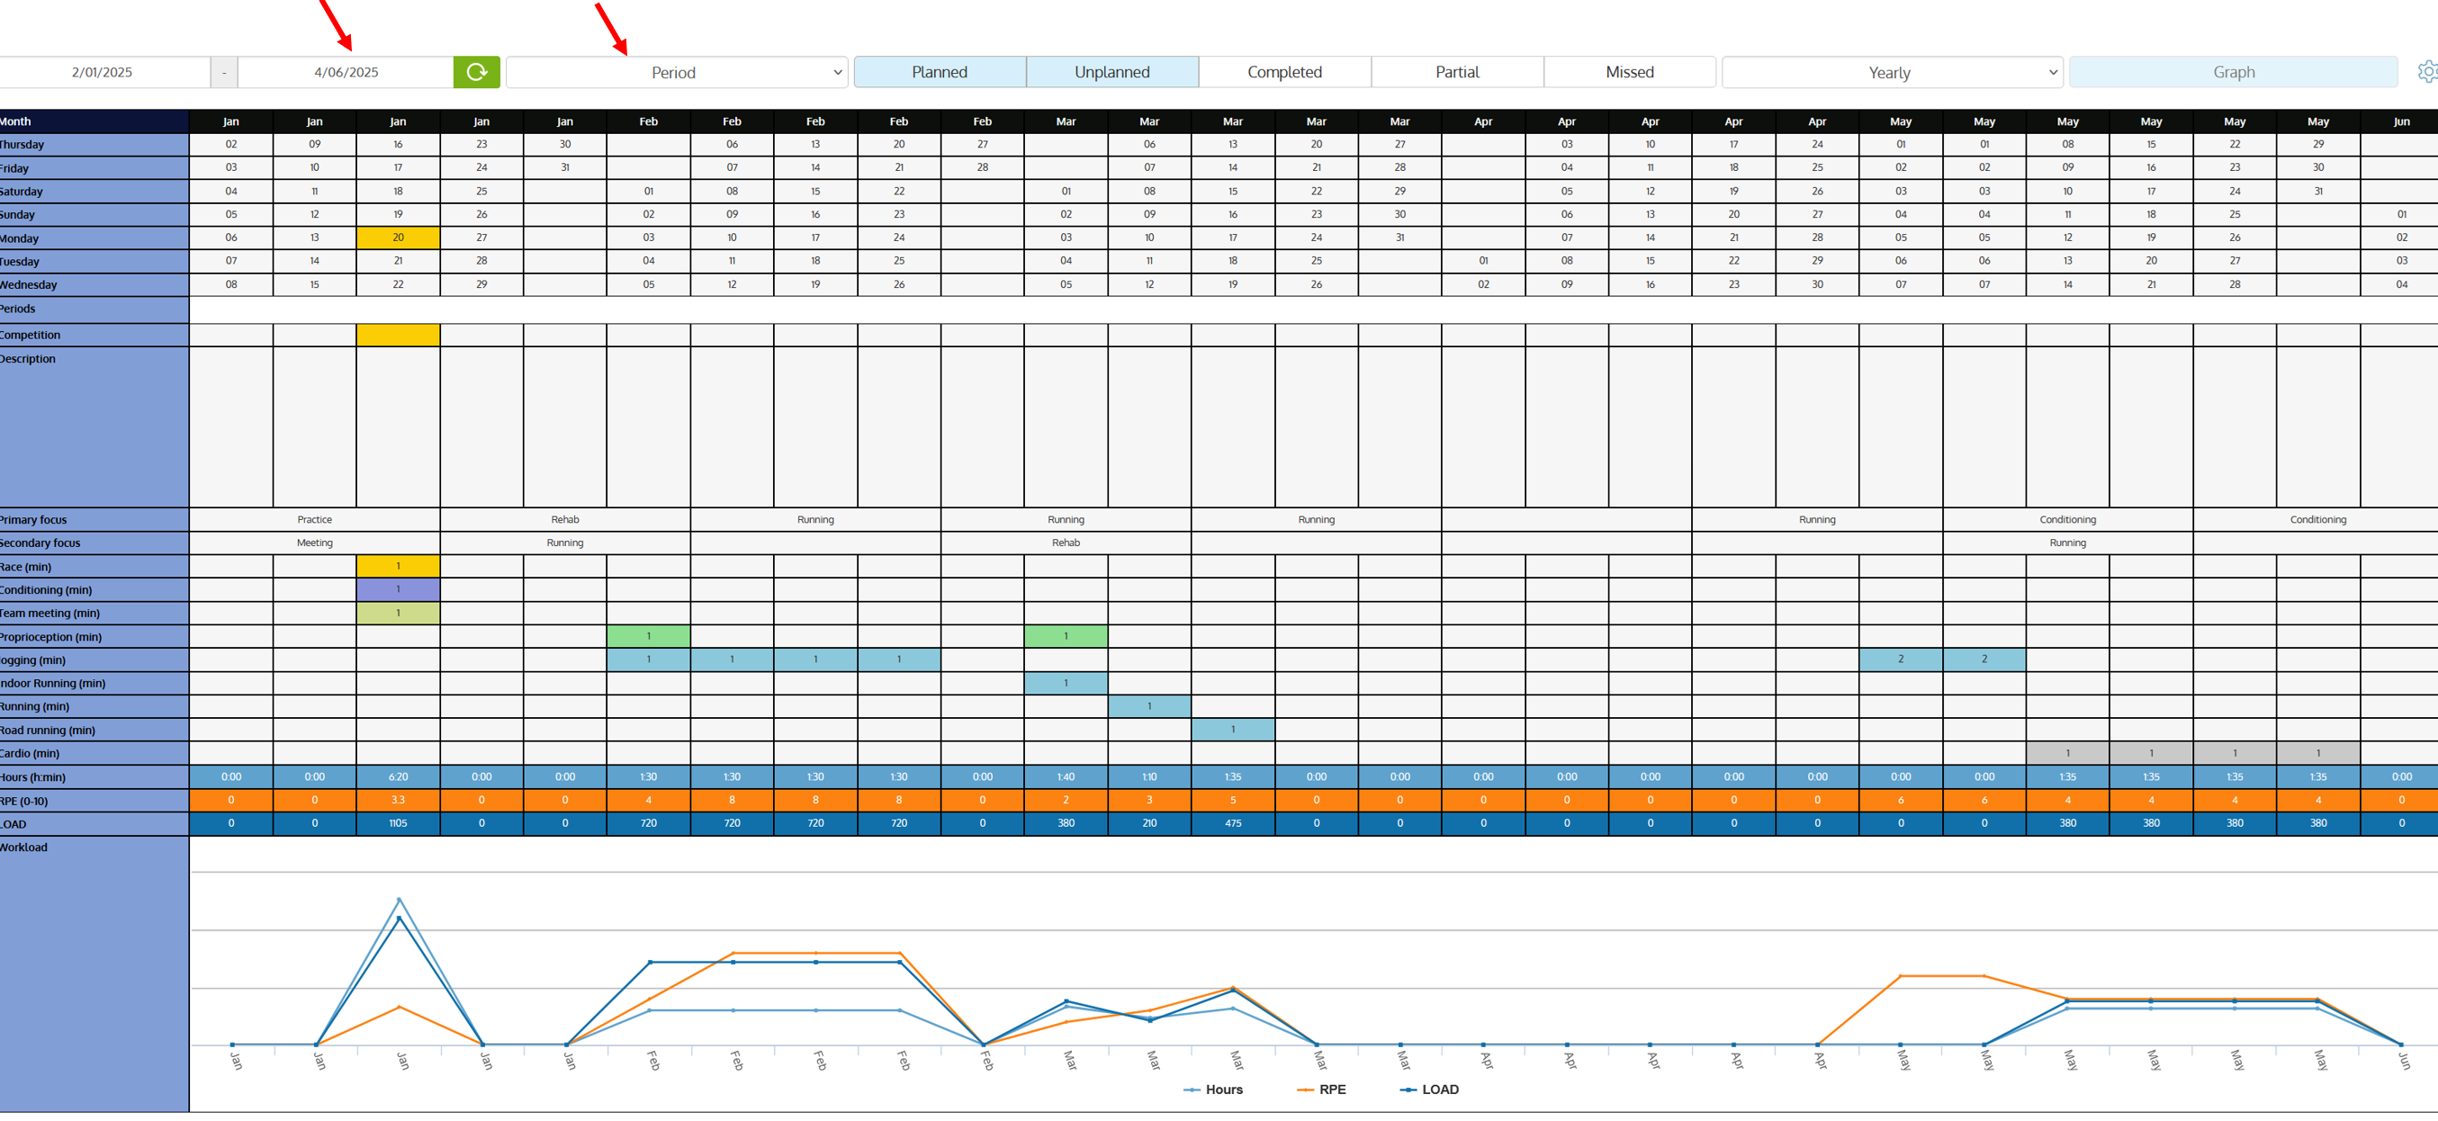Expand the Yearly view dropdown
This screenshot has width=2438, height=1121.
1890,73
